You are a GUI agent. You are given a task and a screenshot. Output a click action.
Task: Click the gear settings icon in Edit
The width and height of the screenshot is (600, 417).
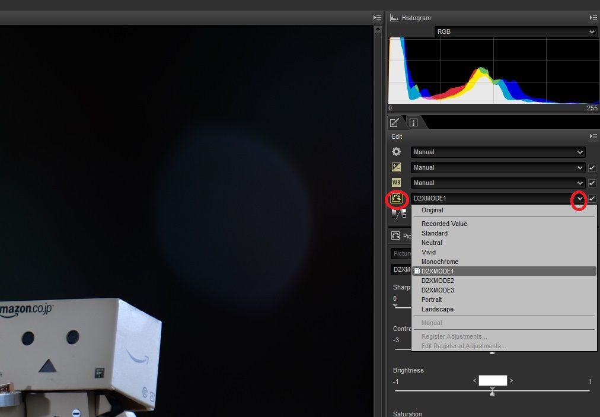tap(397, 152)
